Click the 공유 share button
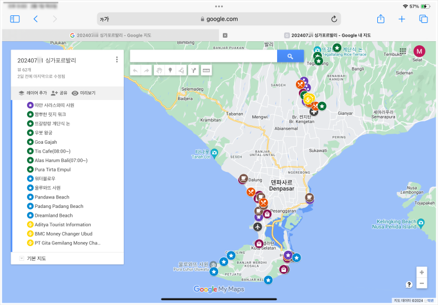Screen dimensions: 438x305 (x=60, y=93)
